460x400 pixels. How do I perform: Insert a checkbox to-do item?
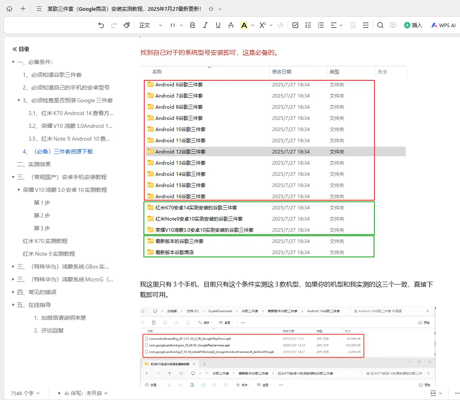[295, 25]
